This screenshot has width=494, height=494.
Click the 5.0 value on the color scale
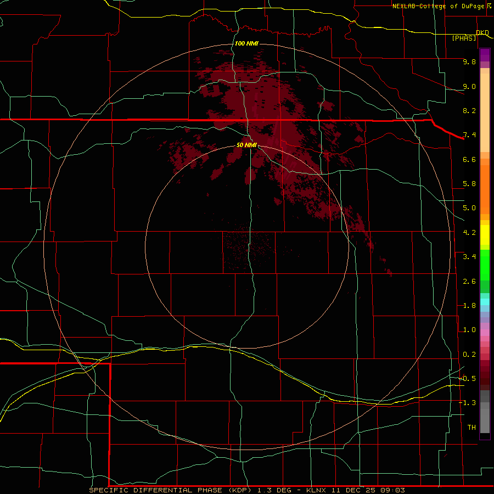point(469,208)
